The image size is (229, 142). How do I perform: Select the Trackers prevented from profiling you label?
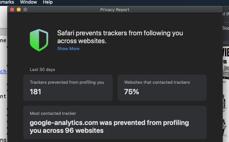pyautogui.click(x=67, y=82)
